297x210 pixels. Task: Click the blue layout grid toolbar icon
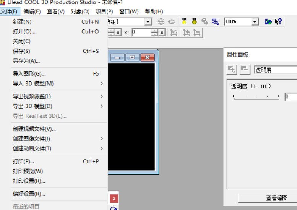(215, 22)
